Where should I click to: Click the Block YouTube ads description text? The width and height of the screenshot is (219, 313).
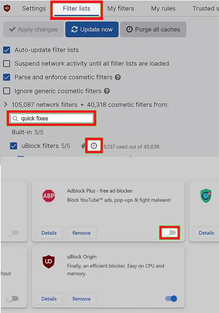click(x=119, y=200)
